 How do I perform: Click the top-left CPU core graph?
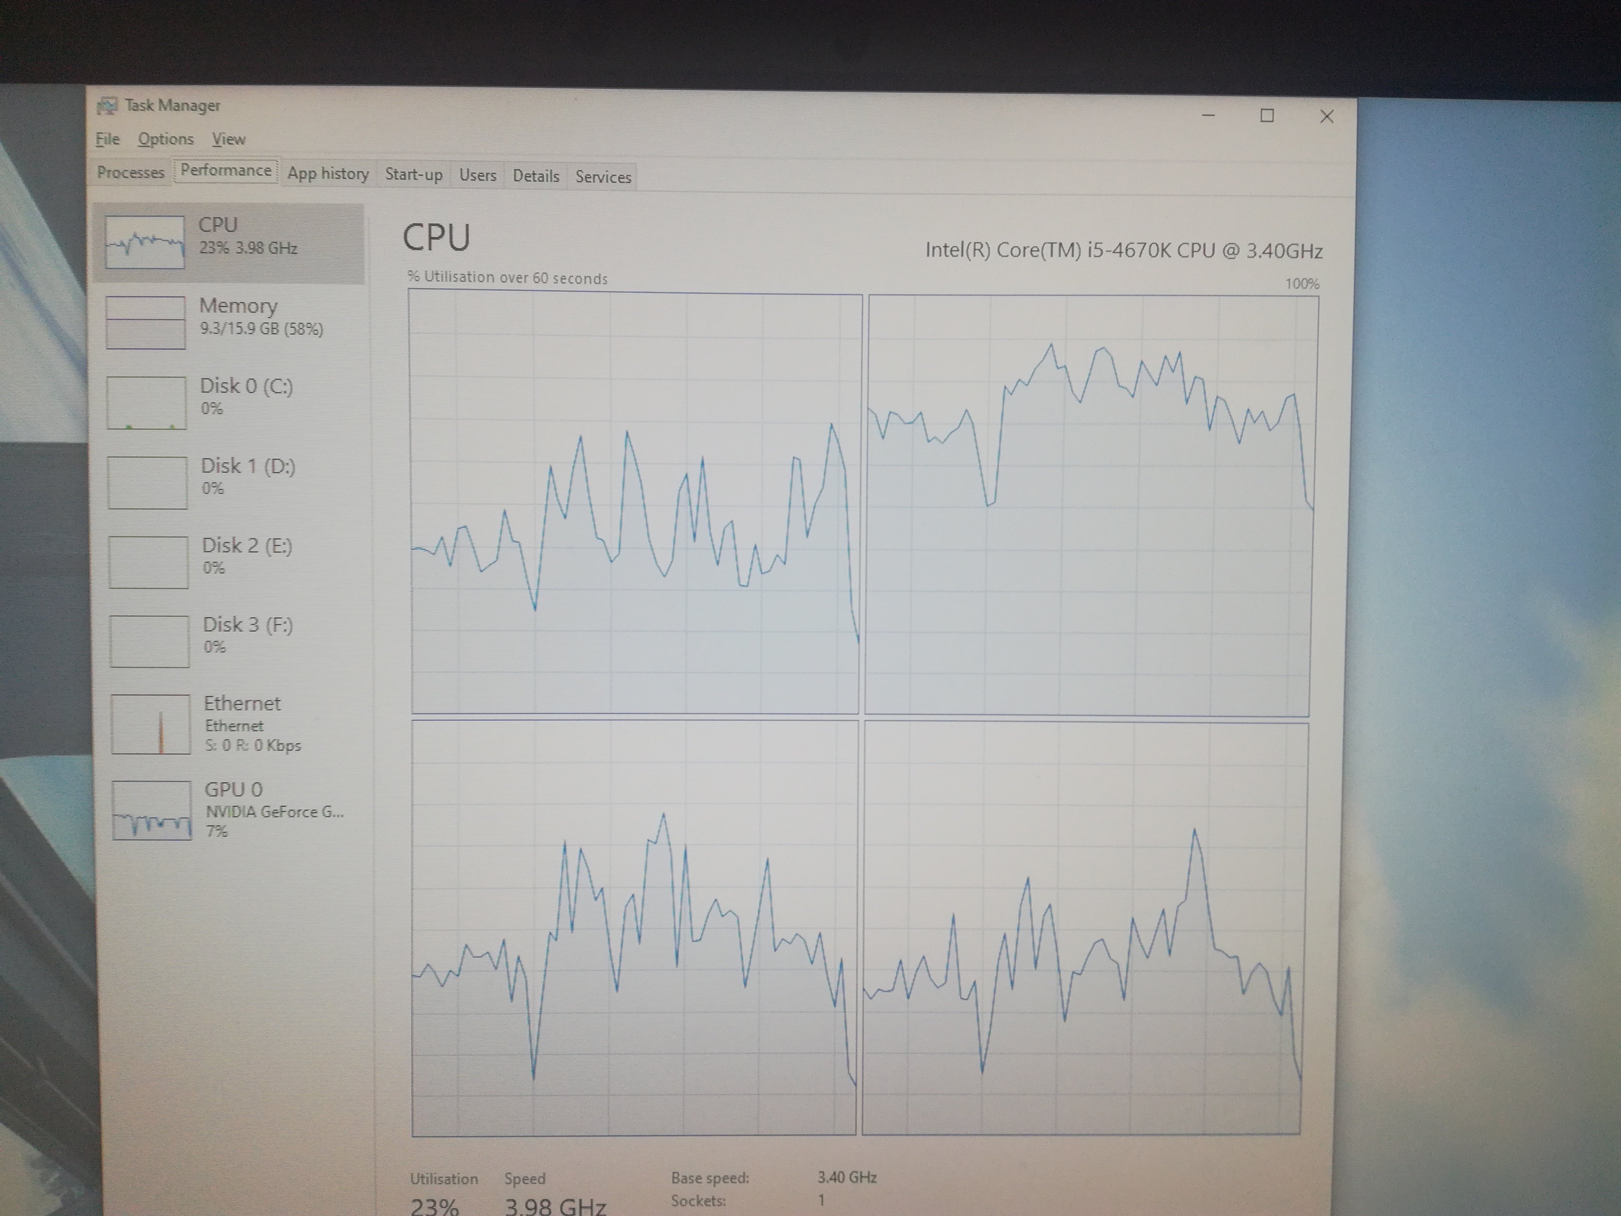pos(635,502)
